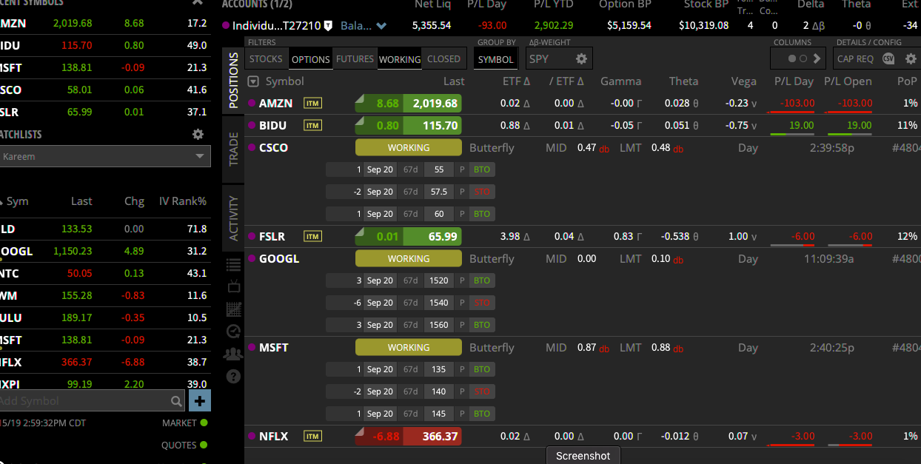921x464 pixels.
Task: Click the CSCO Sep 20 57.5 STO leg
Action: (x=410, y=192)
